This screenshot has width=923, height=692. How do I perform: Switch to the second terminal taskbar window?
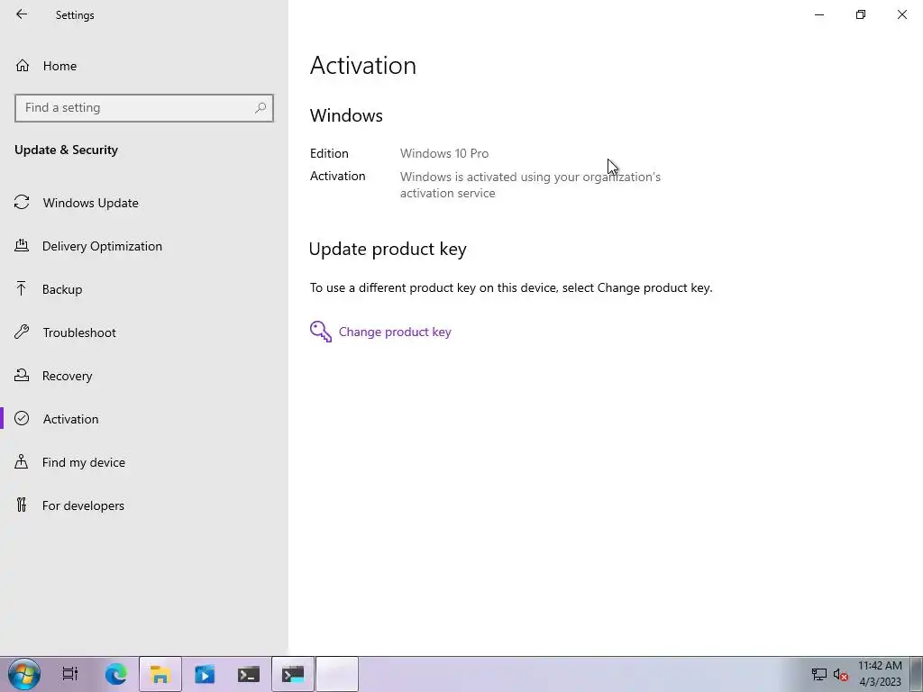pyautogui.click(x=293, y=674)
